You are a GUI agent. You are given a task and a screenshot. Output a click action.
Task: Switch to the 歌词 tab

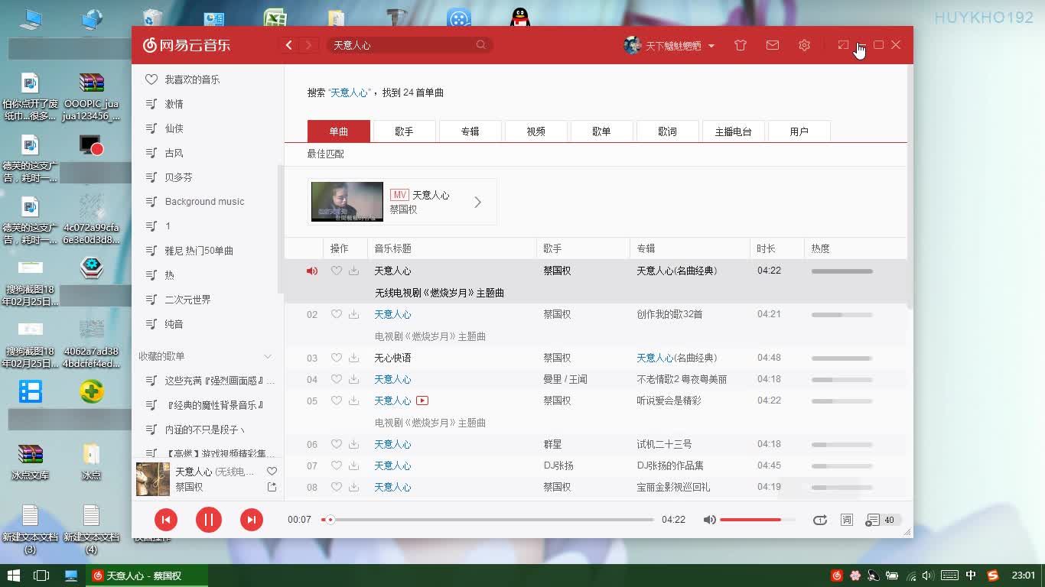(x=667, y=131)
